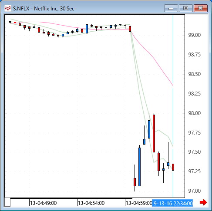Click the 98.25 price axis label
This screenshot has width=212, height=211.
(195, 94)
